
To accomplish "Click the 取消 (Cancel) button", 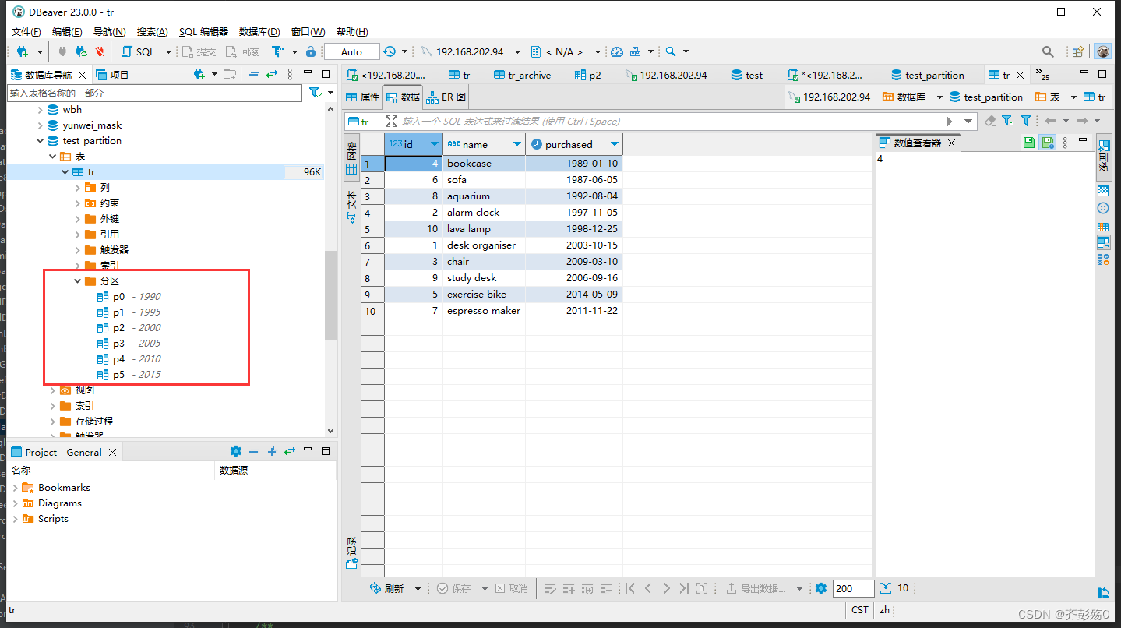I will pyautogui.click(x=512, y=588).
